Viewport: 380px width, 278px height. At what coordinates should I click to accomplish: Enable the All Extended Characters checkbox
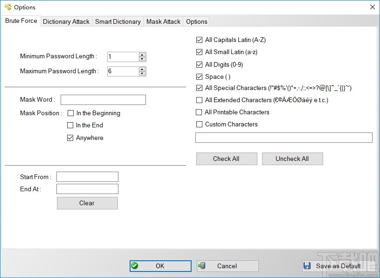(x=199, y=100)
